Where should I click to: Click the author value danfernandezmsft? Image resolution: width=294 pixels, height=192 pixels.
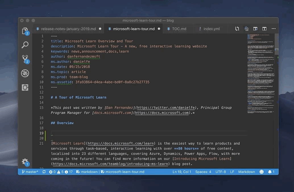point(84,57)
